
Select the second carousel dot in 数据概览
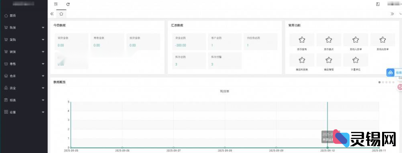(x=383, y=82)
